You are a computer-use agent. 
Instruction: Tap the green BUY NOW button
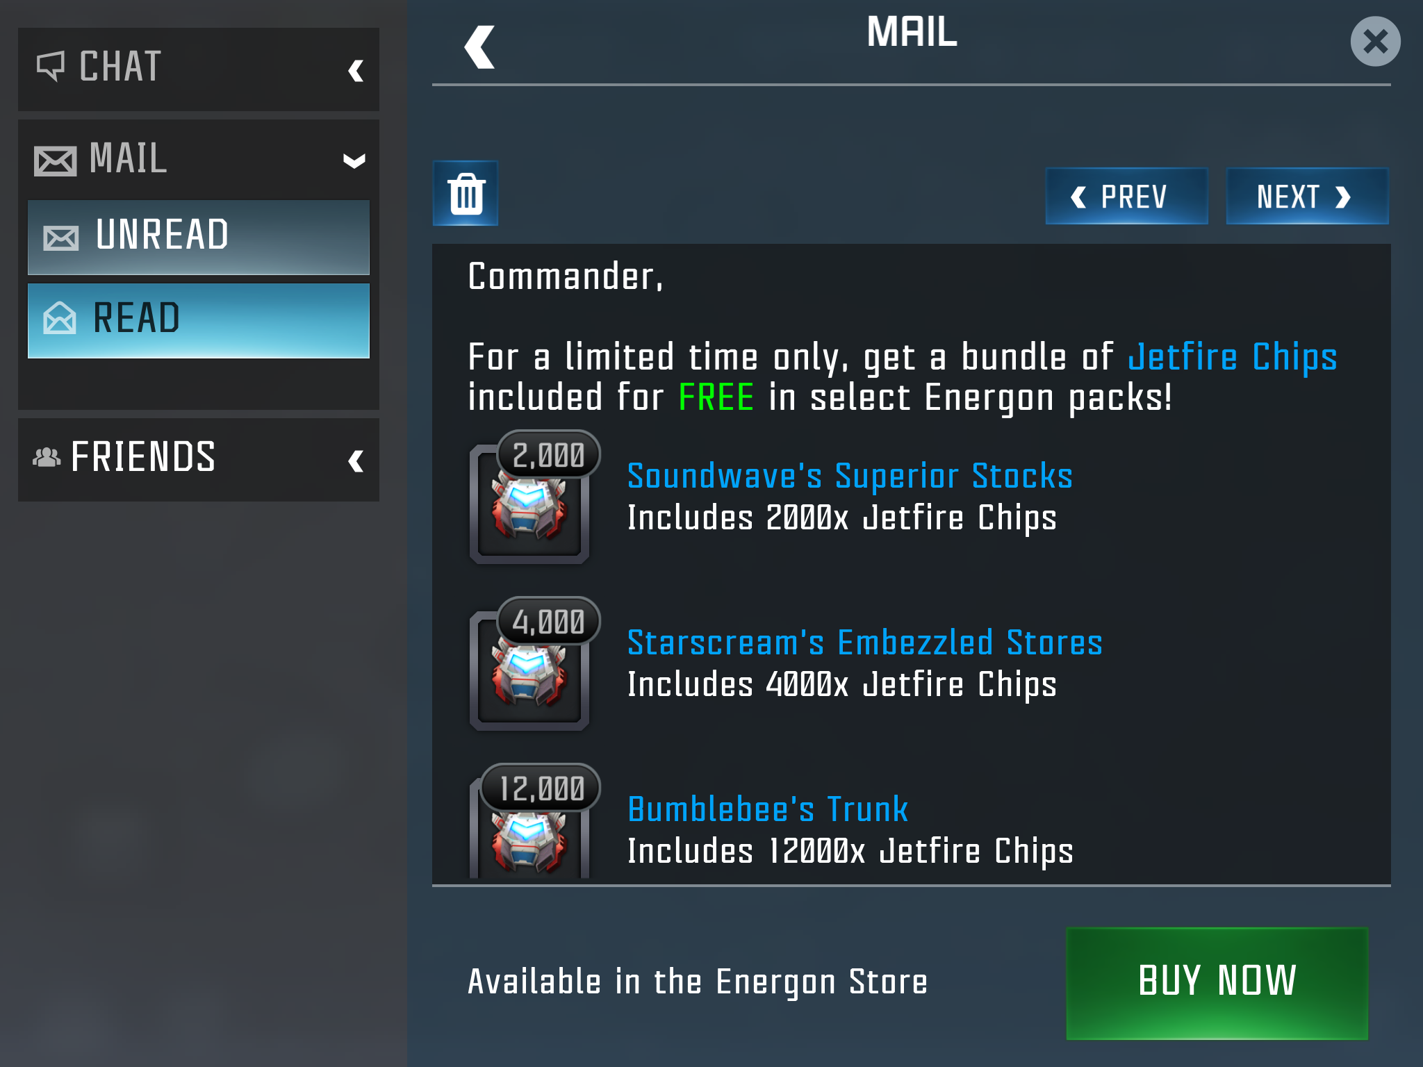tap(1217, 983)
